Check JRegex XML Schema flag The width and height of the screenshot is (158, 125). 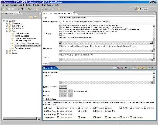coord(131,117)
